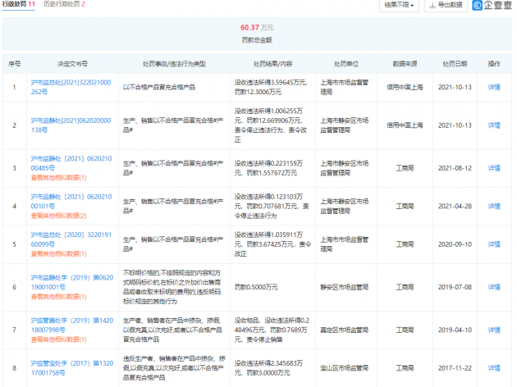
Task: Open the 结果不限 dropdown filter
Action: tap(399, 5)
